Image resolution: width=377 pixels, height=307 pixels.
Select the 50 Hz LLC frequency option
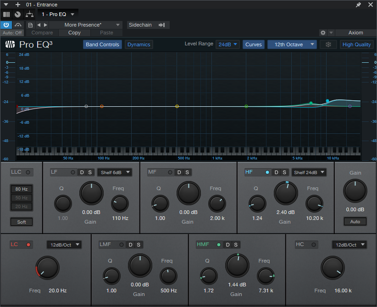click(x=22, y=197)
